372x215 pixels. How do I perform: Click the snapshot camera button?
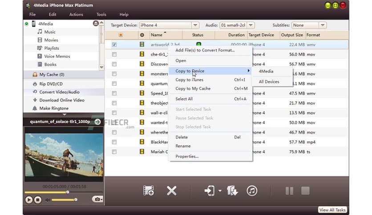tap(97, 199)
